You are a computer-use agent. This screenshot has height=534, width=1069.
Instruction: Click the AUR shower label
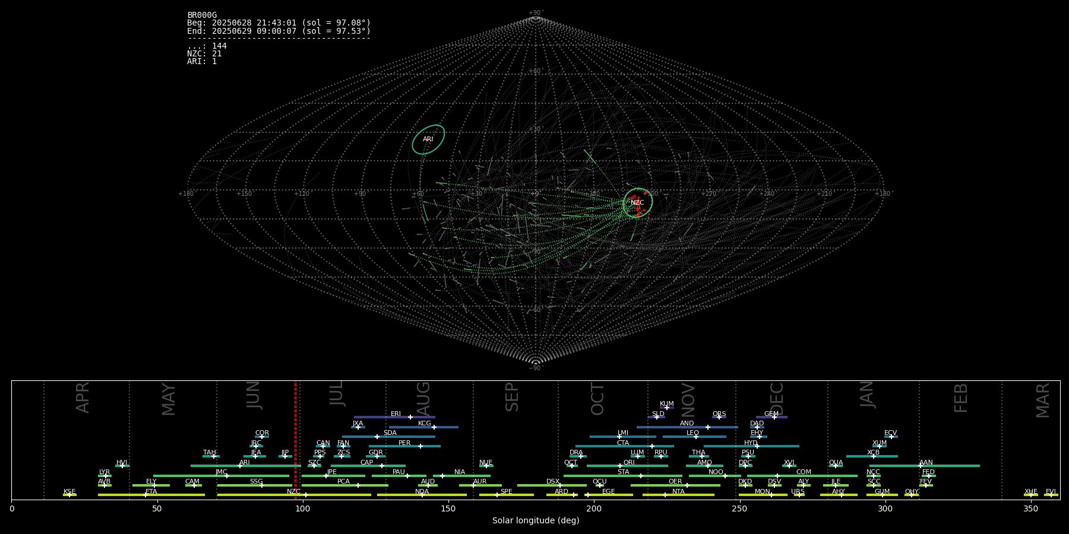point(480,482)
